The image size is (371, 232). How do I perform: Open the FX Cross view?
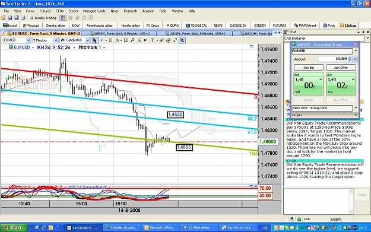(153, 26)
